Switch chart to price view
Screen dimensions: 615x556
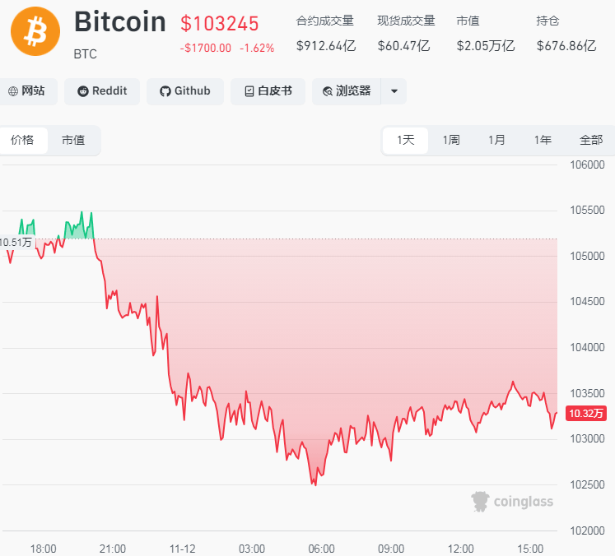(x=22, y=140)
